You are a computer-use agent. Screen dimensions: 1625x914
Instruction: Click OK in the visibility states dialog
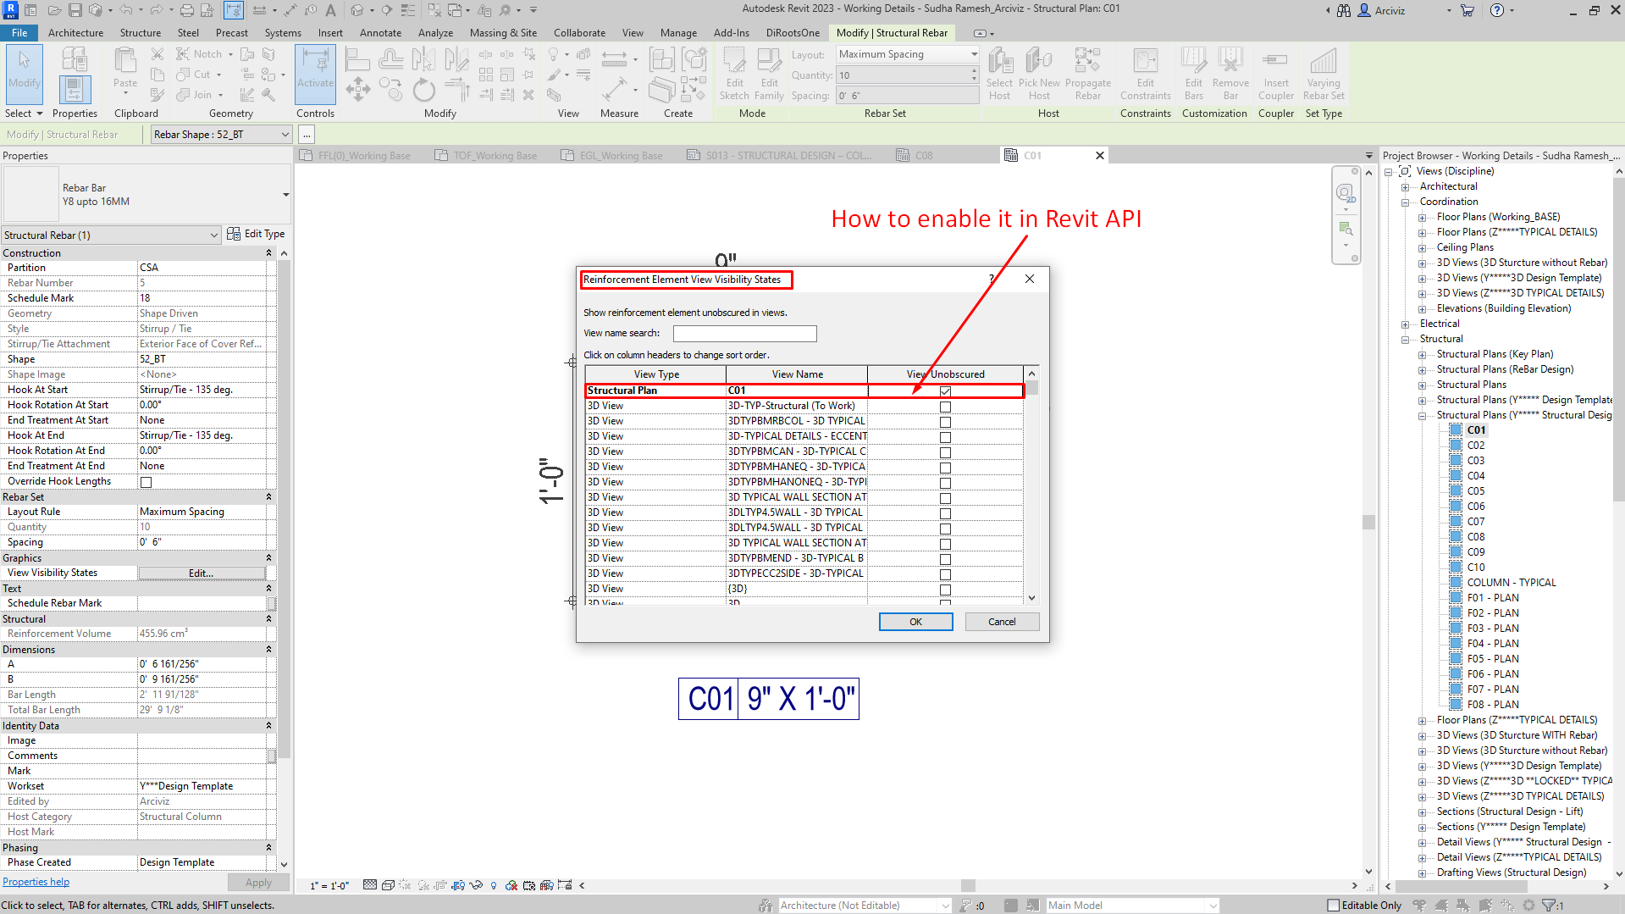[x=915, y=622]
